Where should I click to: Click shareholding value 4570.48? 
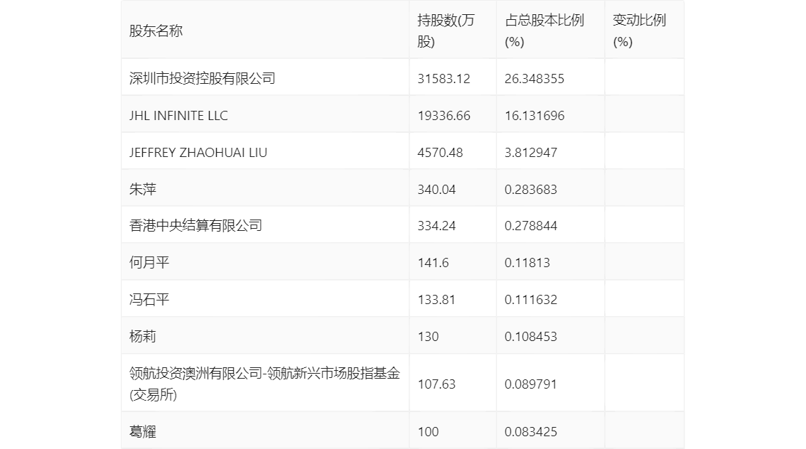pos(440,153)
